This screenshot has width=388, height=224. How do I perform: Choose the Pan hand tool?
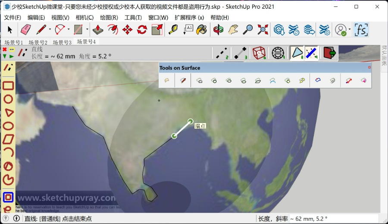coord(233,30)
